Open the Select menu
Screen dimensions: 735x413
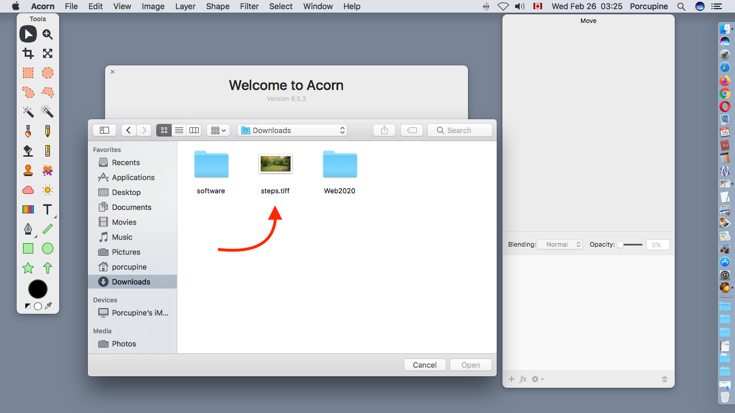[x=281, y=6]
